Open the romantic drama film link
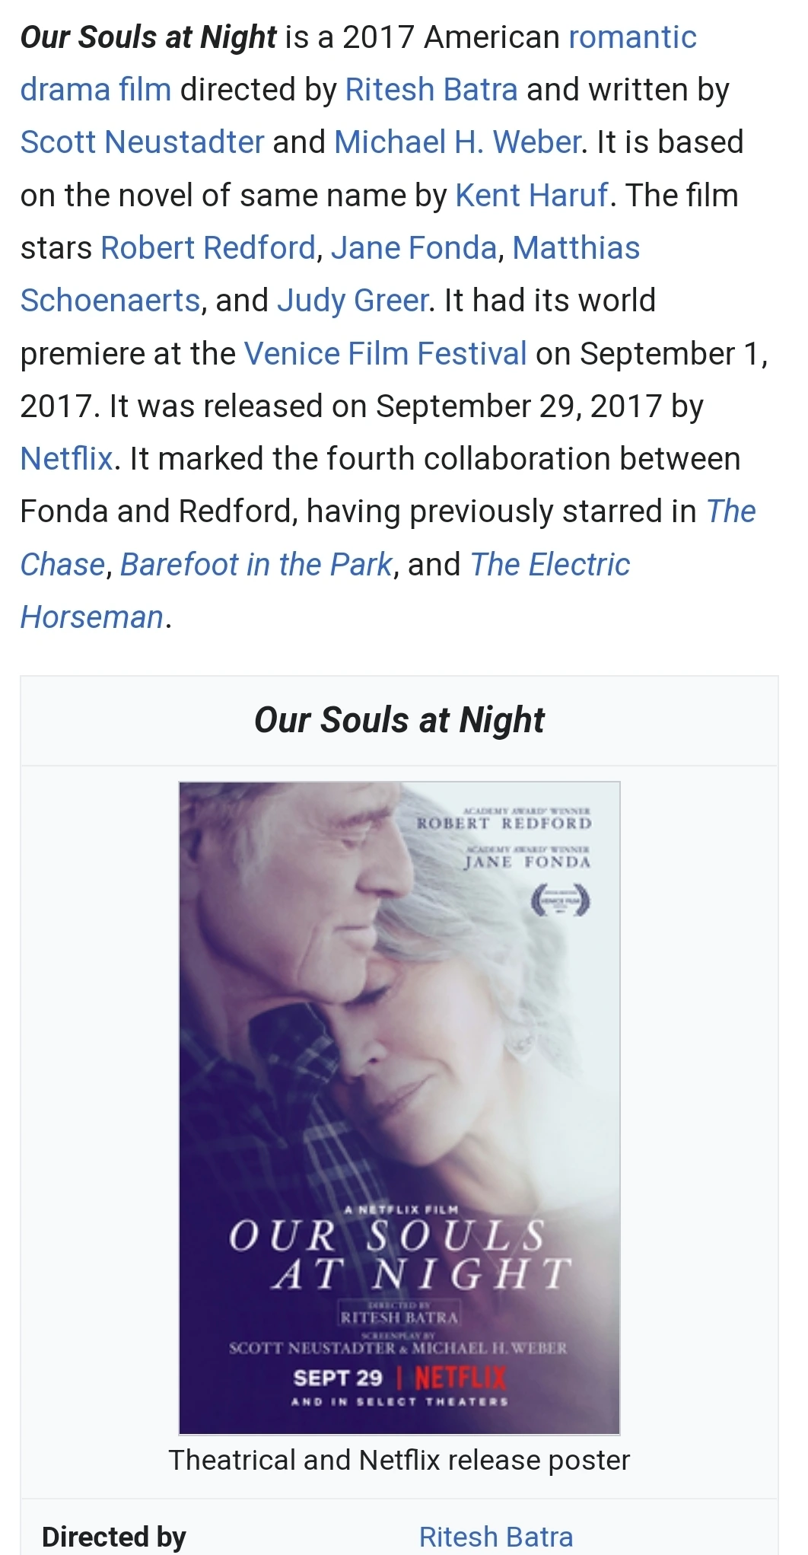This screenshot has width=808, height=1555. [632, 37]
